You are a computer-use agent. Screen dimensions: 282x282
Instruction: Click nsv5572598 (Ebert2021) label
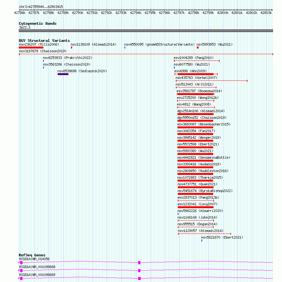(198, 144)
